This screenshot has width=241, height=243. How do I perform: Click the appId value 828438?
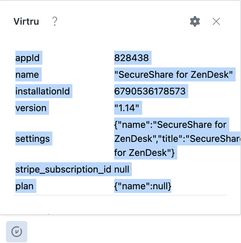point(132,58)
